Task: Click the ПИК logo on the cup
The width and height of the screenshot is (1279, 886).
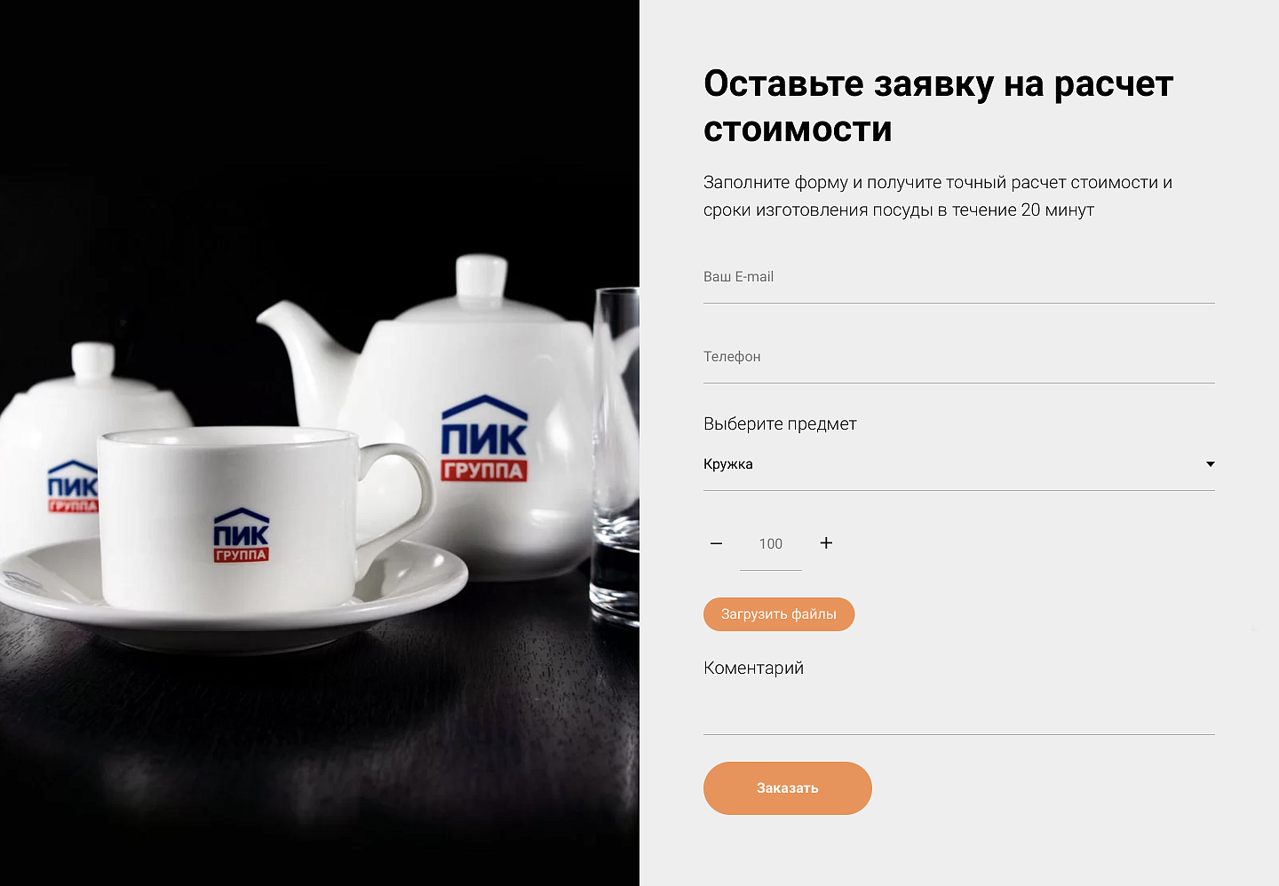Action: coord(241,534)
